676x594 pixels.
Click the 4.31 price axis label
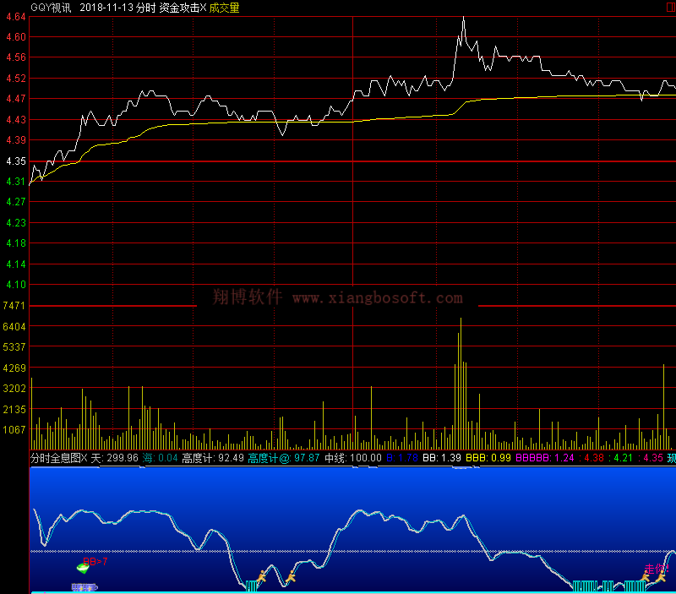click(x=16, y=182)
